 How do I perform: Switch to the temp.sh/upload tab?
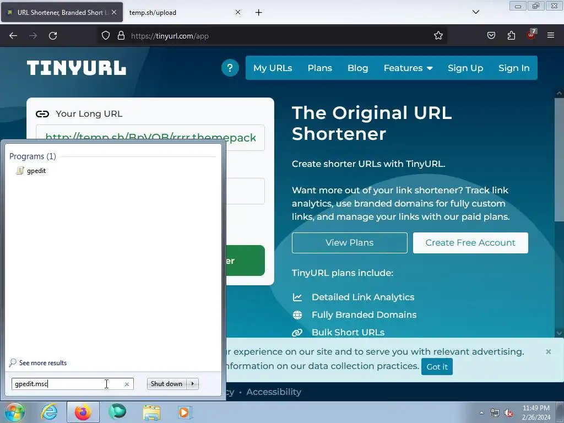pos(185,12)
